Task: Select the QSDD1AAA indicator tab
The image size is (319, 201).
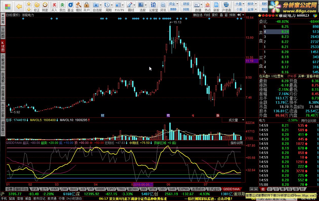Action: (231, 189)
